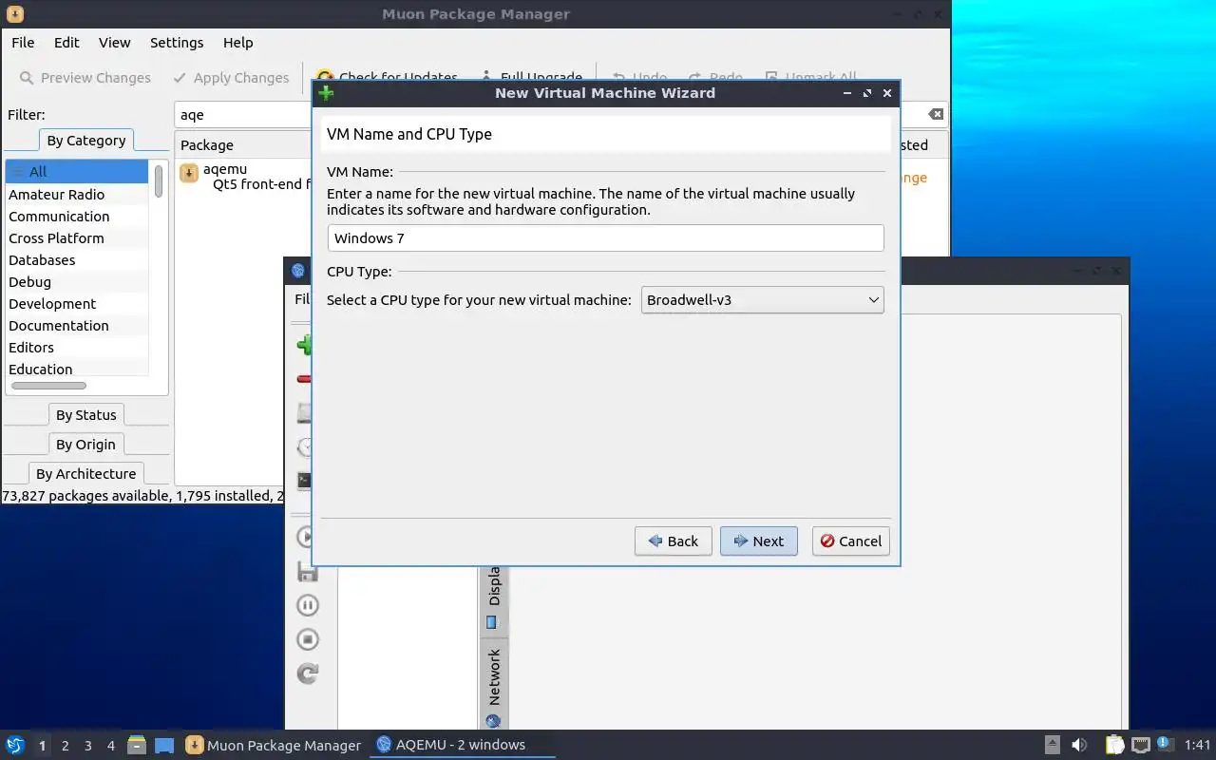Viewport: 1216px width, 760px height.
Task: Open the clipboard manager tray icon
Action: point(1114,745)
